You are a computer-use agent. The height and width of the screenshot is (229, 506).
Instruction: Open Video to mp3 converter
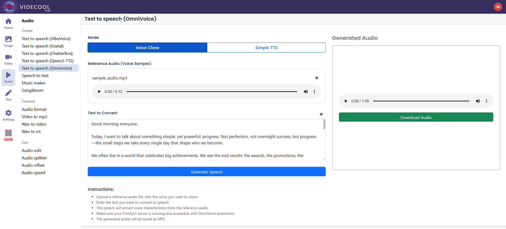pyautogui.click(x=34, y=117)
